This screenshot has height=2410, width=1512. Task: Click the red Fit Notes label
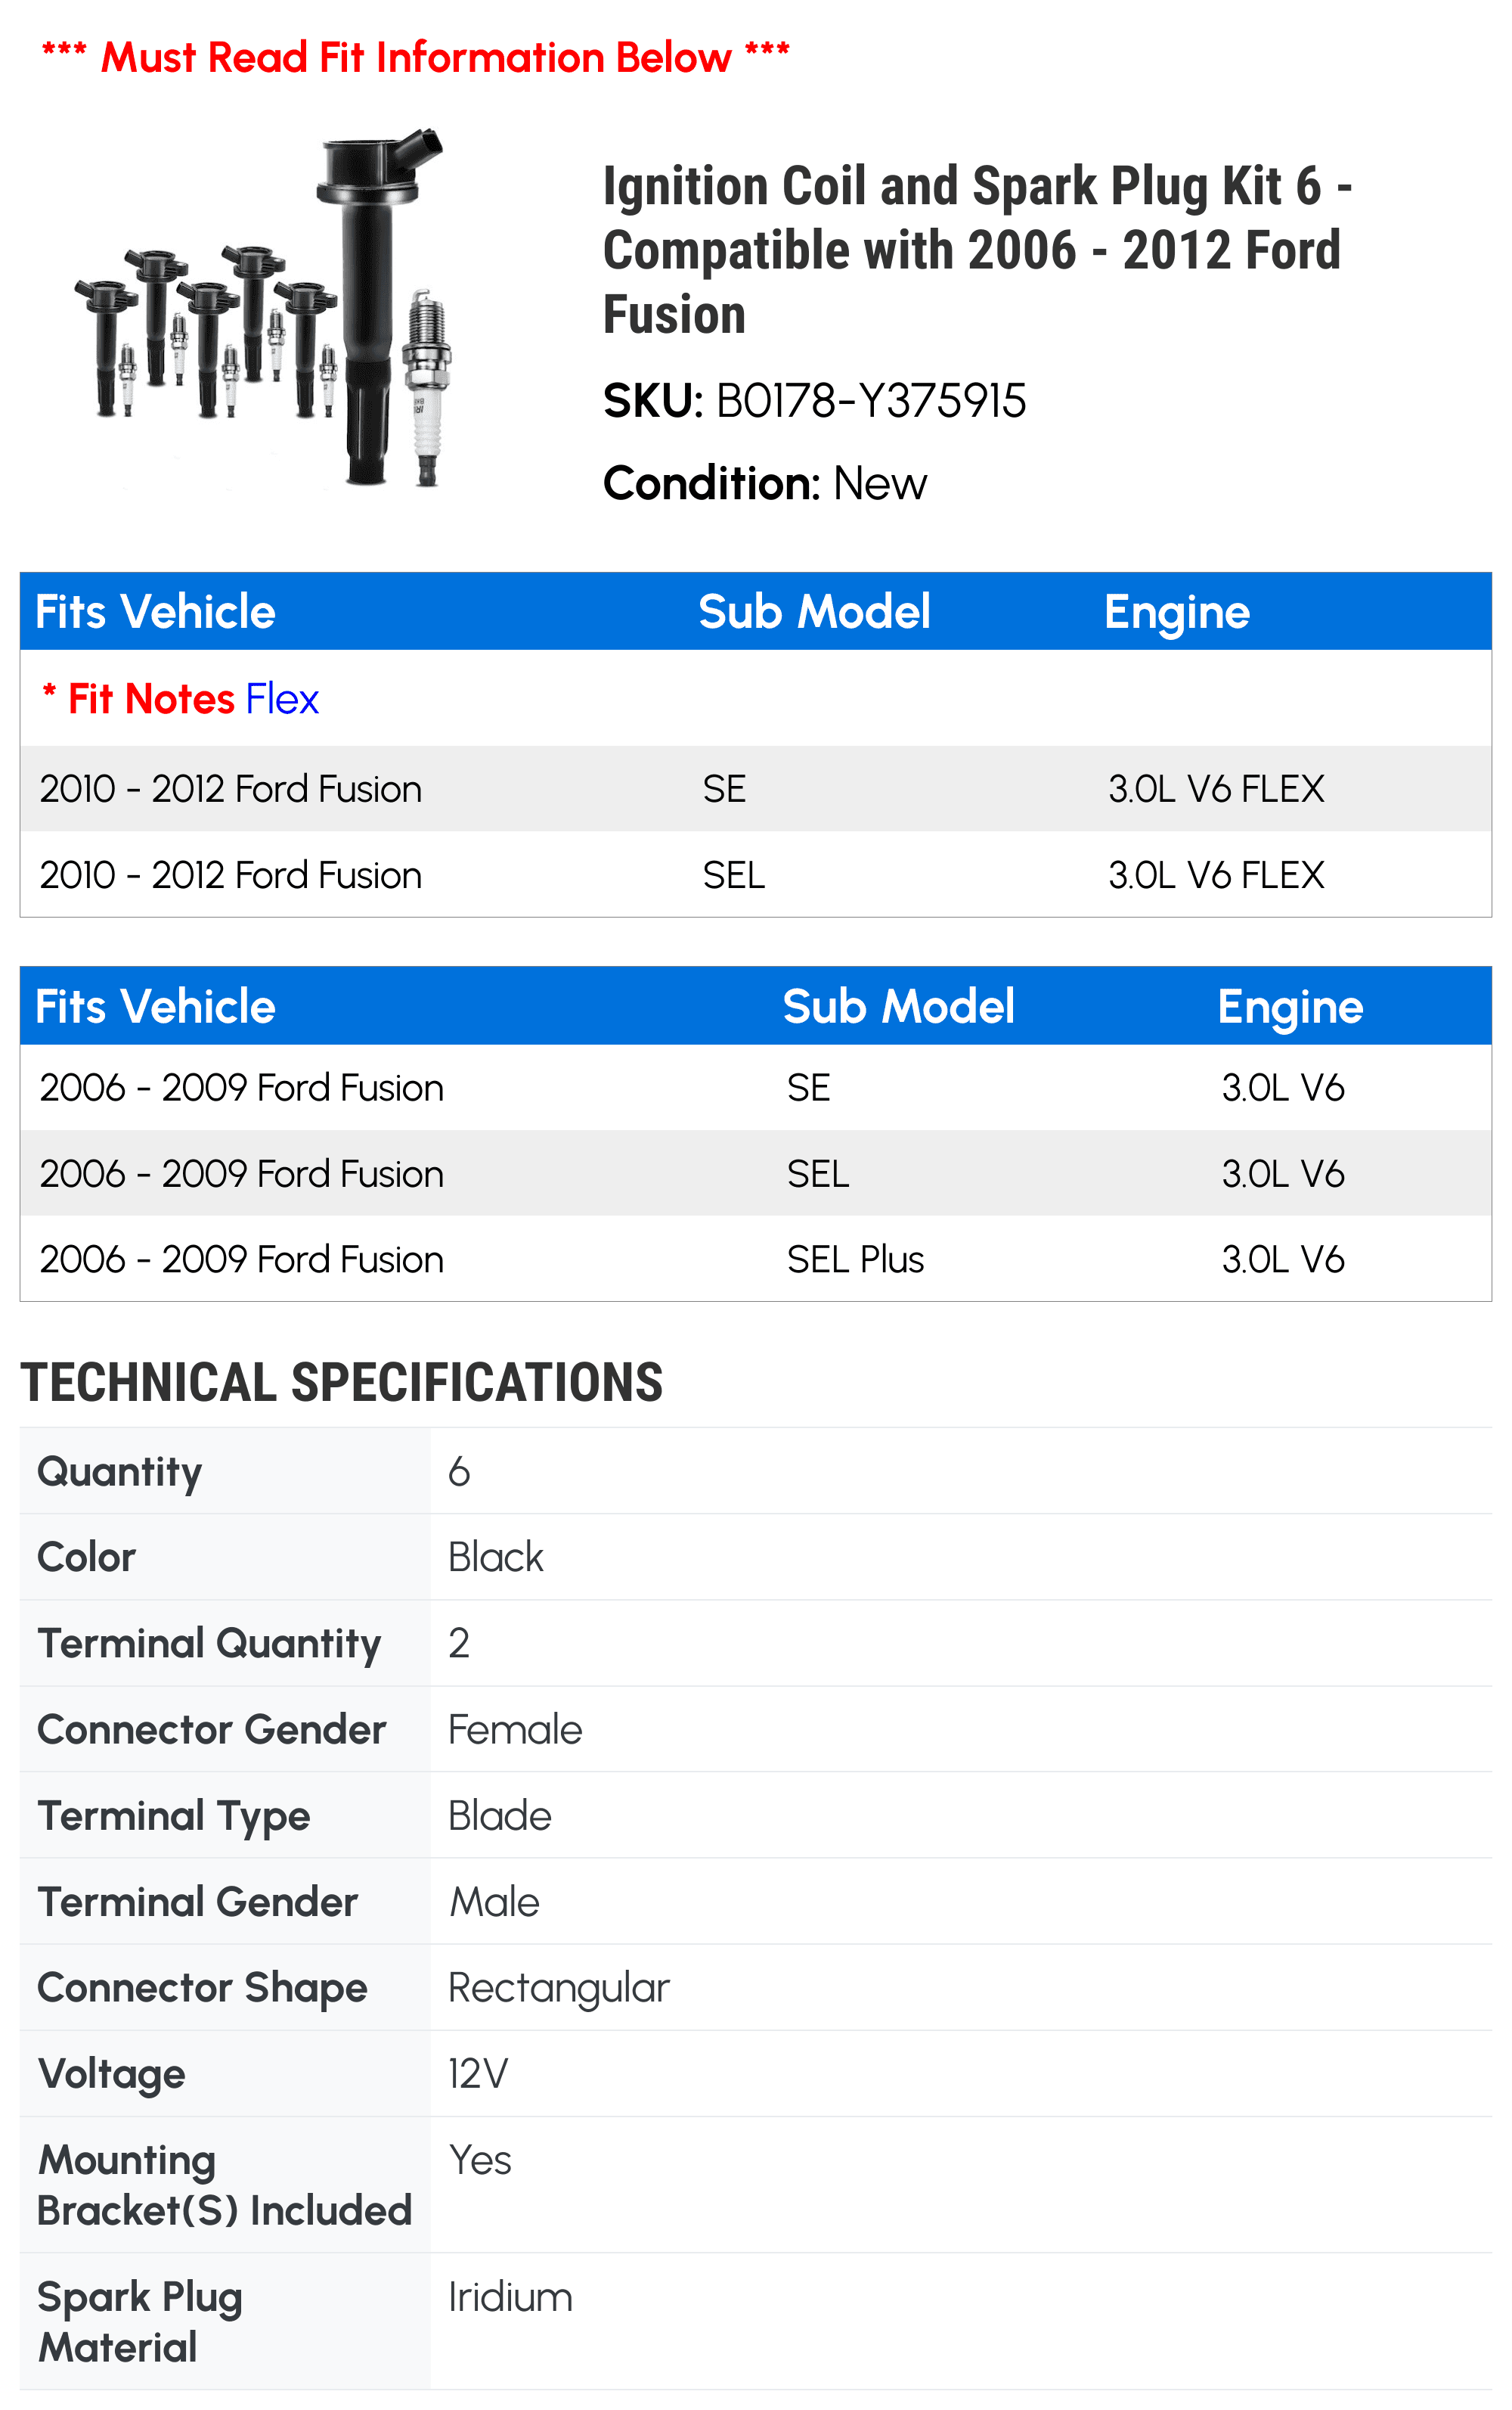tap(138, 698)
